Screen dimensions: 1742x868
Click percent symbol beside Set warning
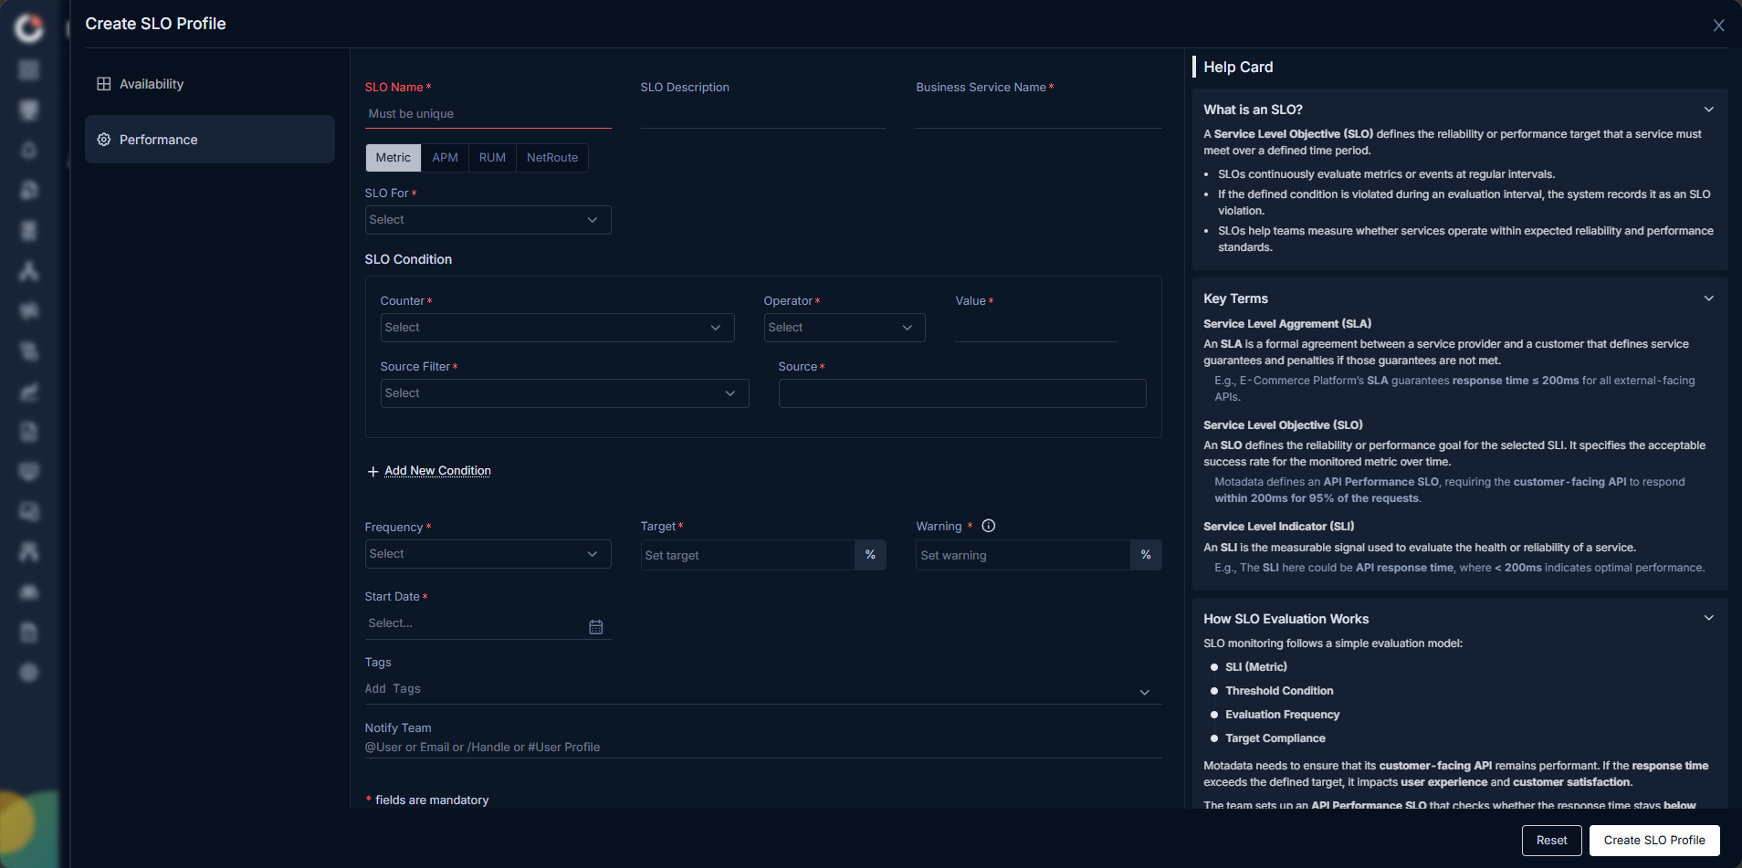coord(1146,555)
